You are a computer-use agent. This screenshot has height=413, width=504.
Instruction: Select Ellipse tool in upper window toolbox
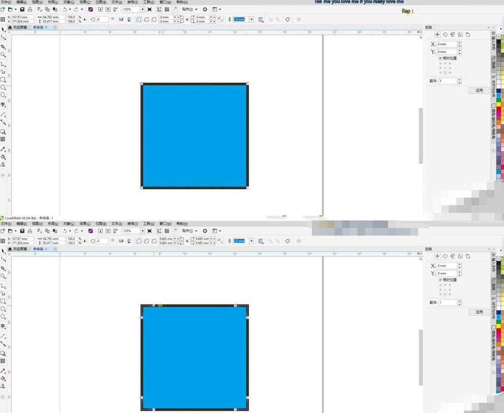(3, 87)
